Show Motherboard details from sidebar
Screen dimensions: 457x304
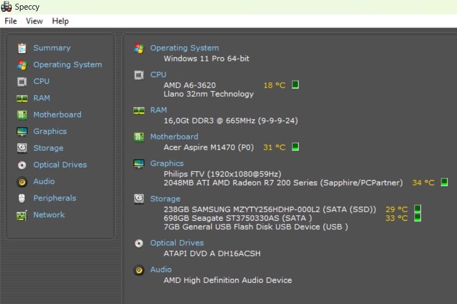pyautogui.click(x=57, y=114)
